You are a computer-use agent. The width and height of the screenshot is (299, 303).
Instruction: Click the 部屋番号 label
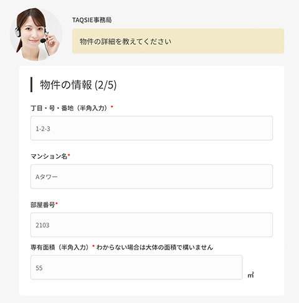[x=43, y=205]
